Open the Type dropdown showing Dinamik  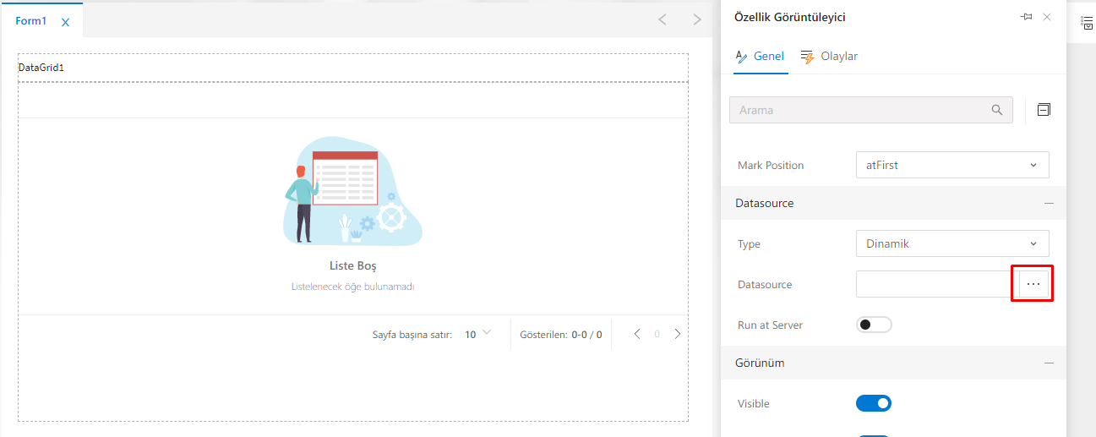coord(952,243)
